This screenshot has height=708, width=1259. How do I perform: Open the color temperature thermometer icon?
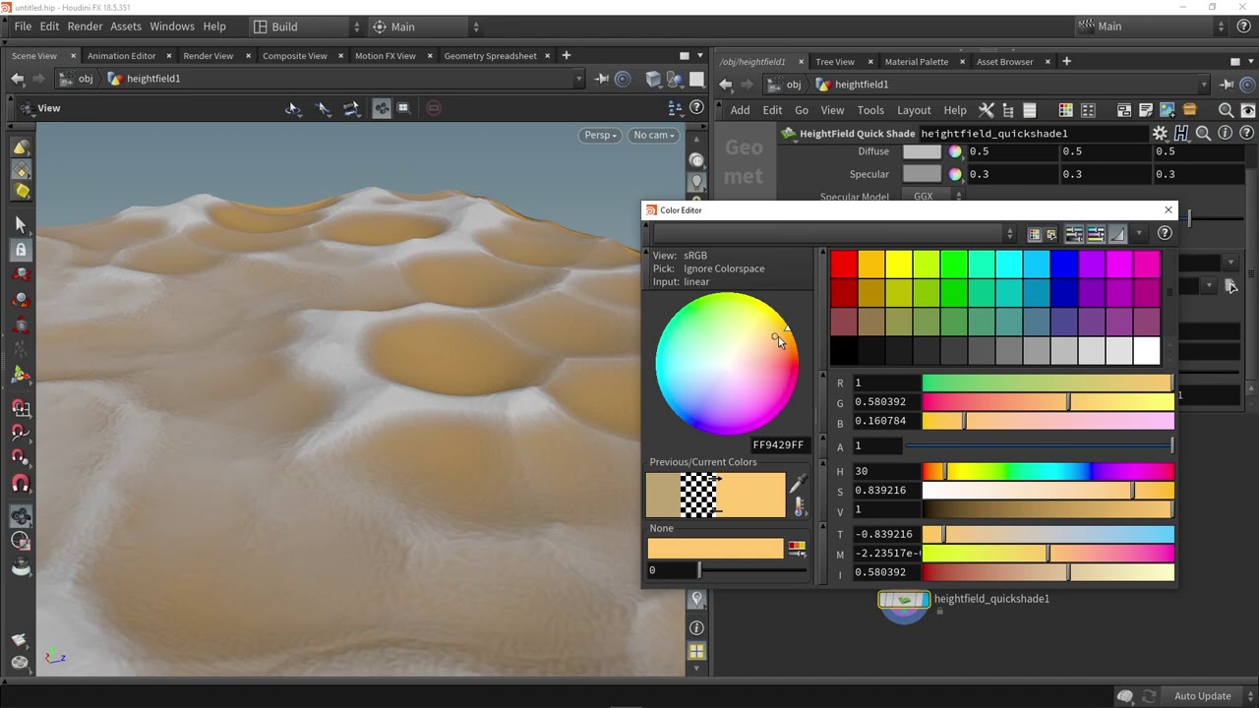pos(799,506)
